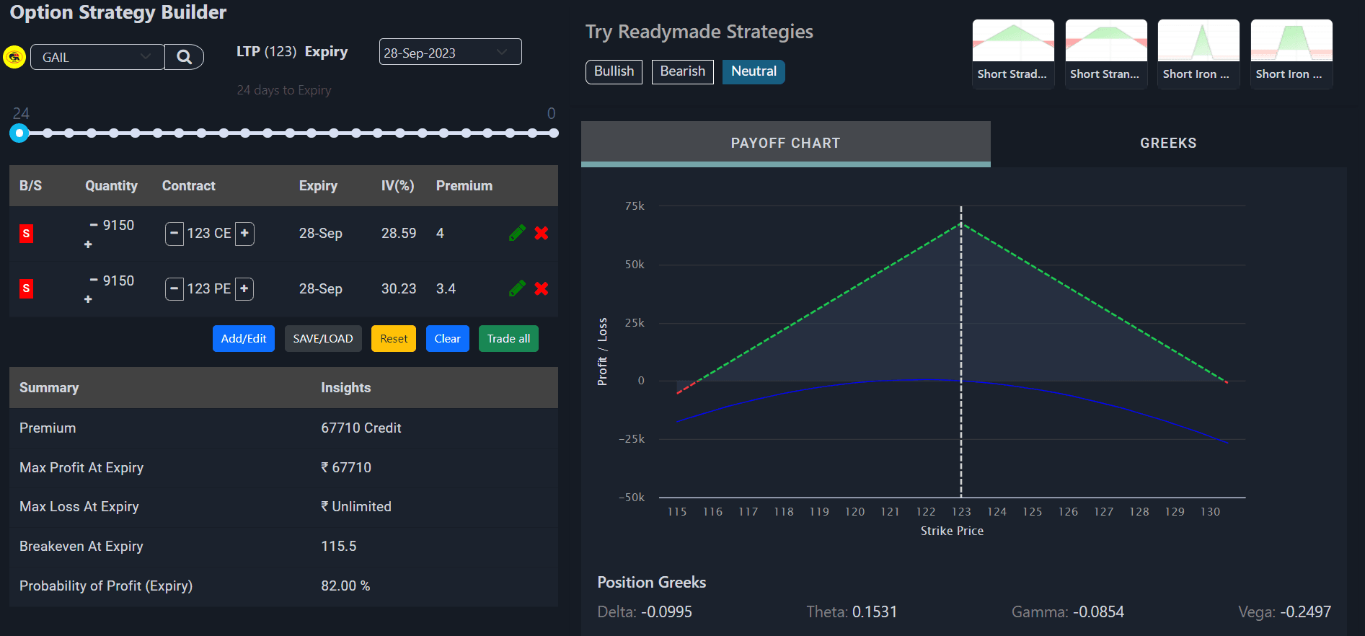The height and width of the screenshot is (636, 1365).
Task: Decrease strike of 123 CE contract
Action: pyautogui.click(x=175, y=234)
